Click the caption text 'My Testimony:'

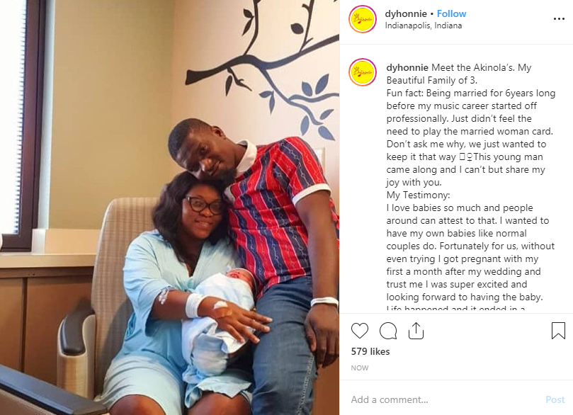coord(418,195)
